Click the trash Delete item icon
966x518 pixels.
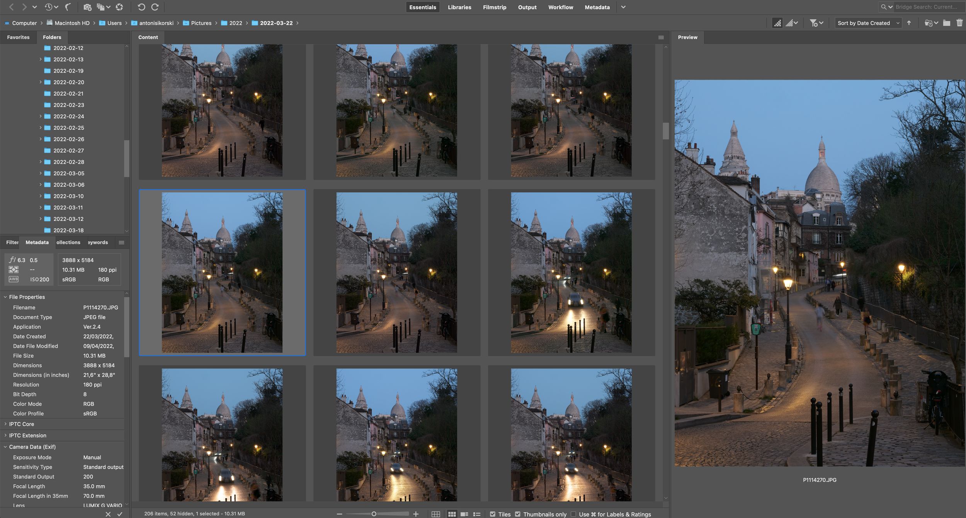click(959, 23)
